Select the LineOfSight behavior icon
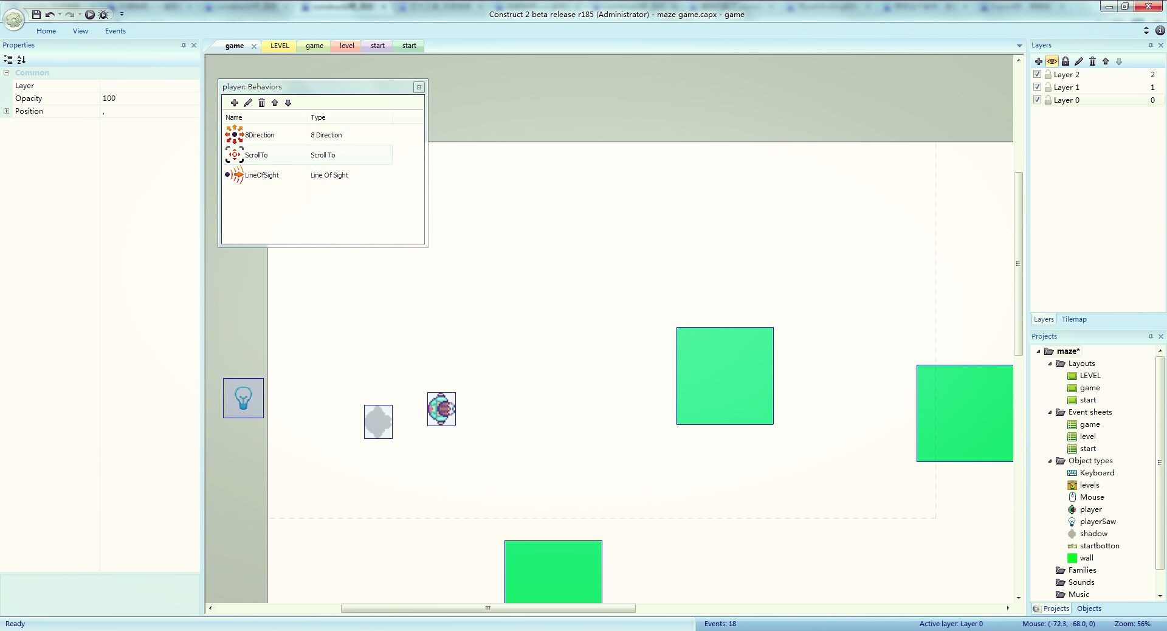Screen dimensions: 1167x631 [235, 175]
